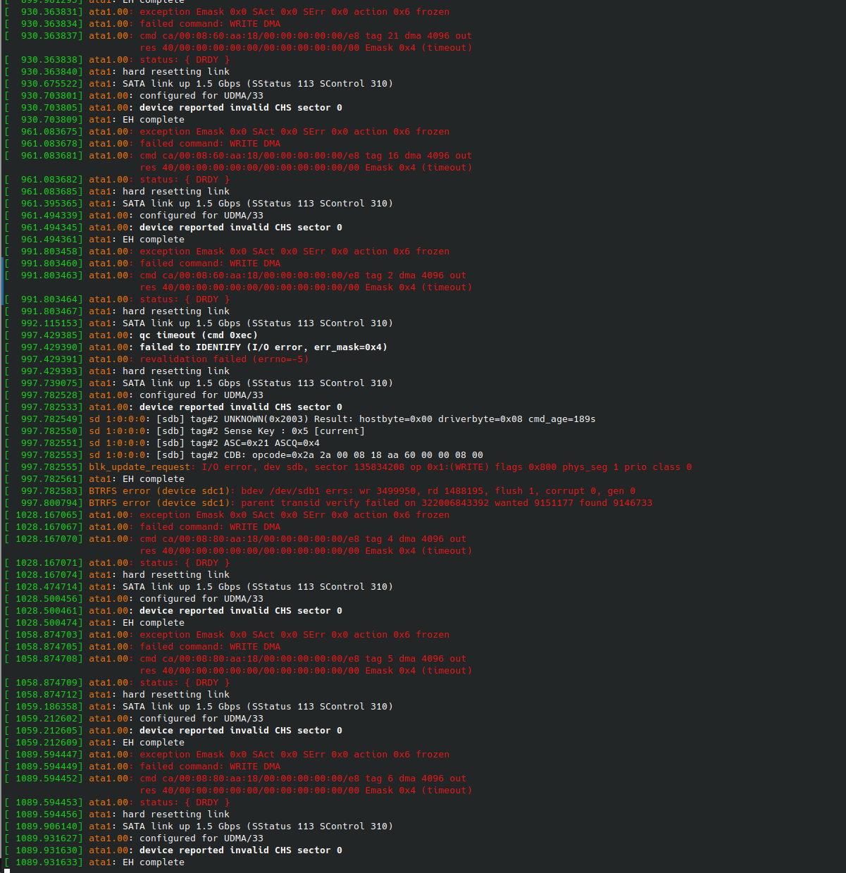Click cmd line with 'tag 4 dma'
This screenshot has height=873, width=846.
303,539
